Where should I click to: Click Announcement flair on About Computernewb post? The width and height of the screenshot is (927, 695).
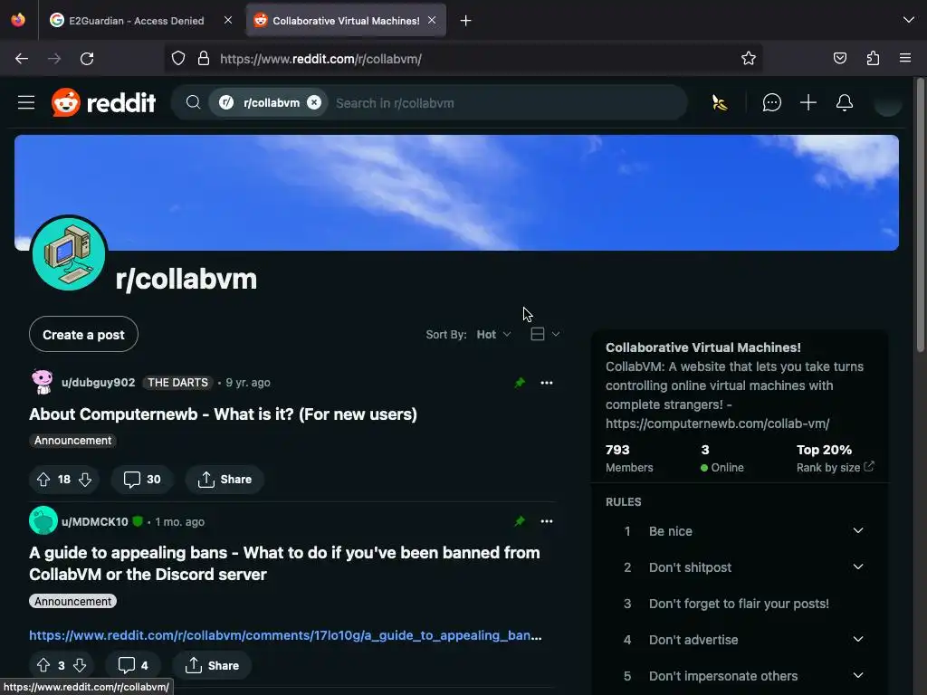tap(72, 441)
